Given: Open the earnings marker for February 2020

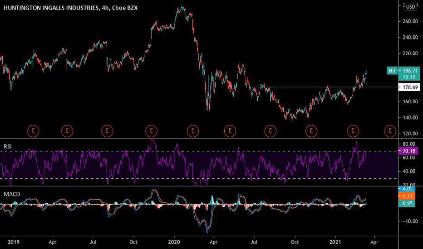Looking at the screenshot, I should pyautogui.click(x=193, y=131).
